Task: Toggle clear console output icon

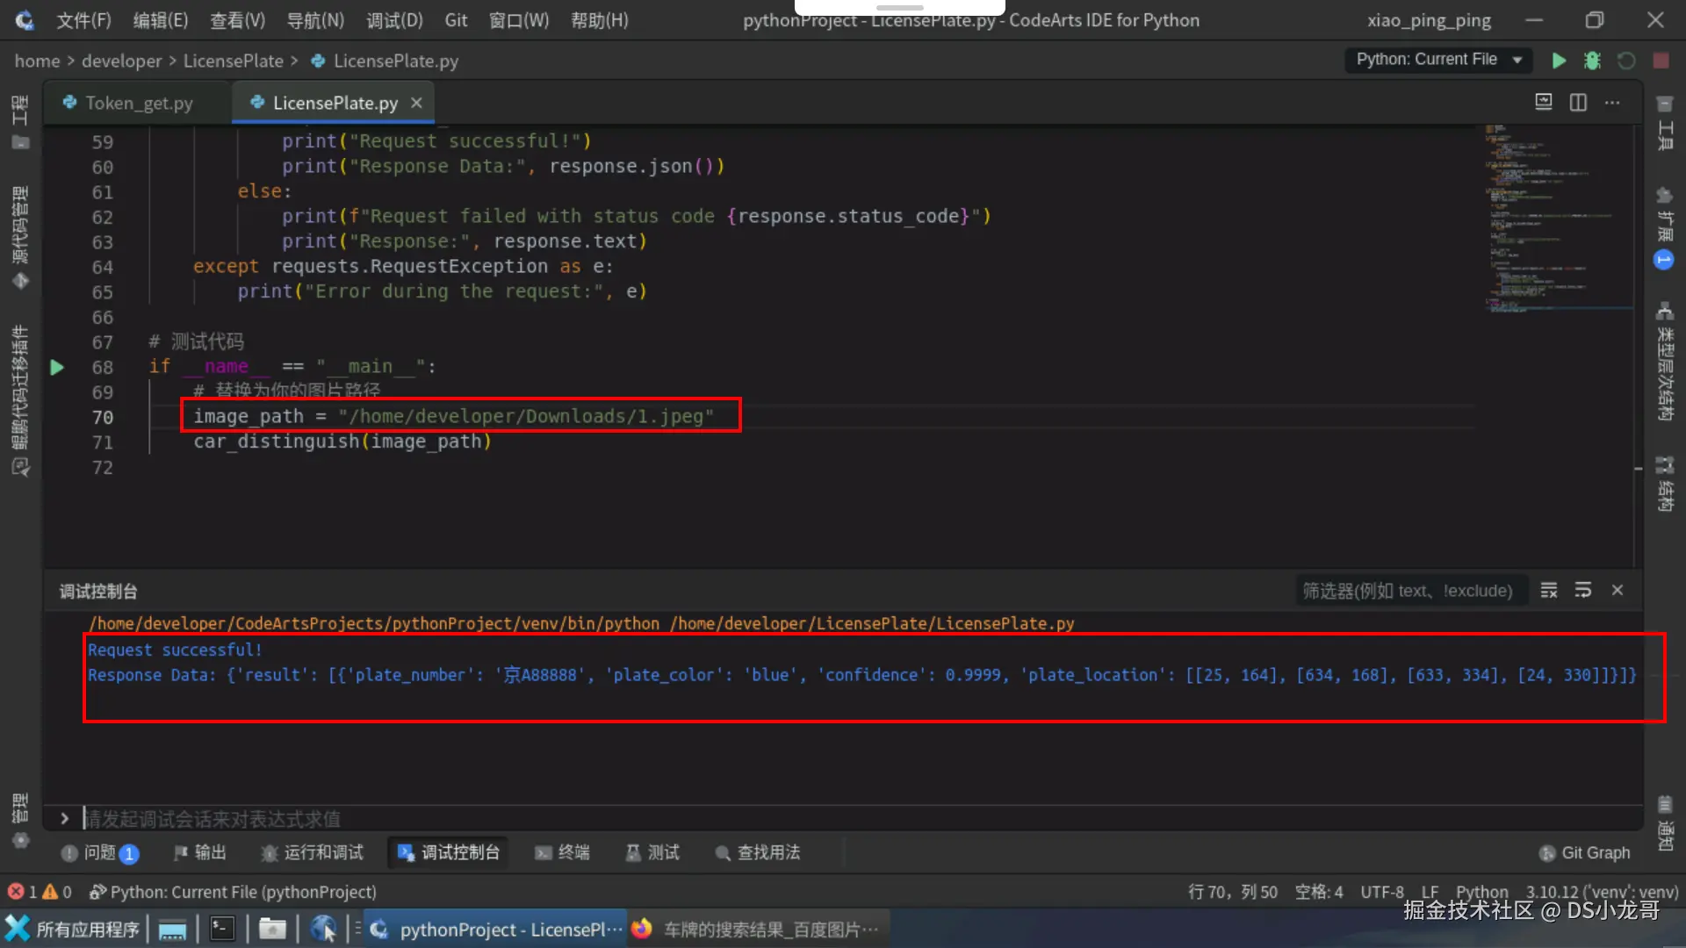Action: (x=1549, y=591)
